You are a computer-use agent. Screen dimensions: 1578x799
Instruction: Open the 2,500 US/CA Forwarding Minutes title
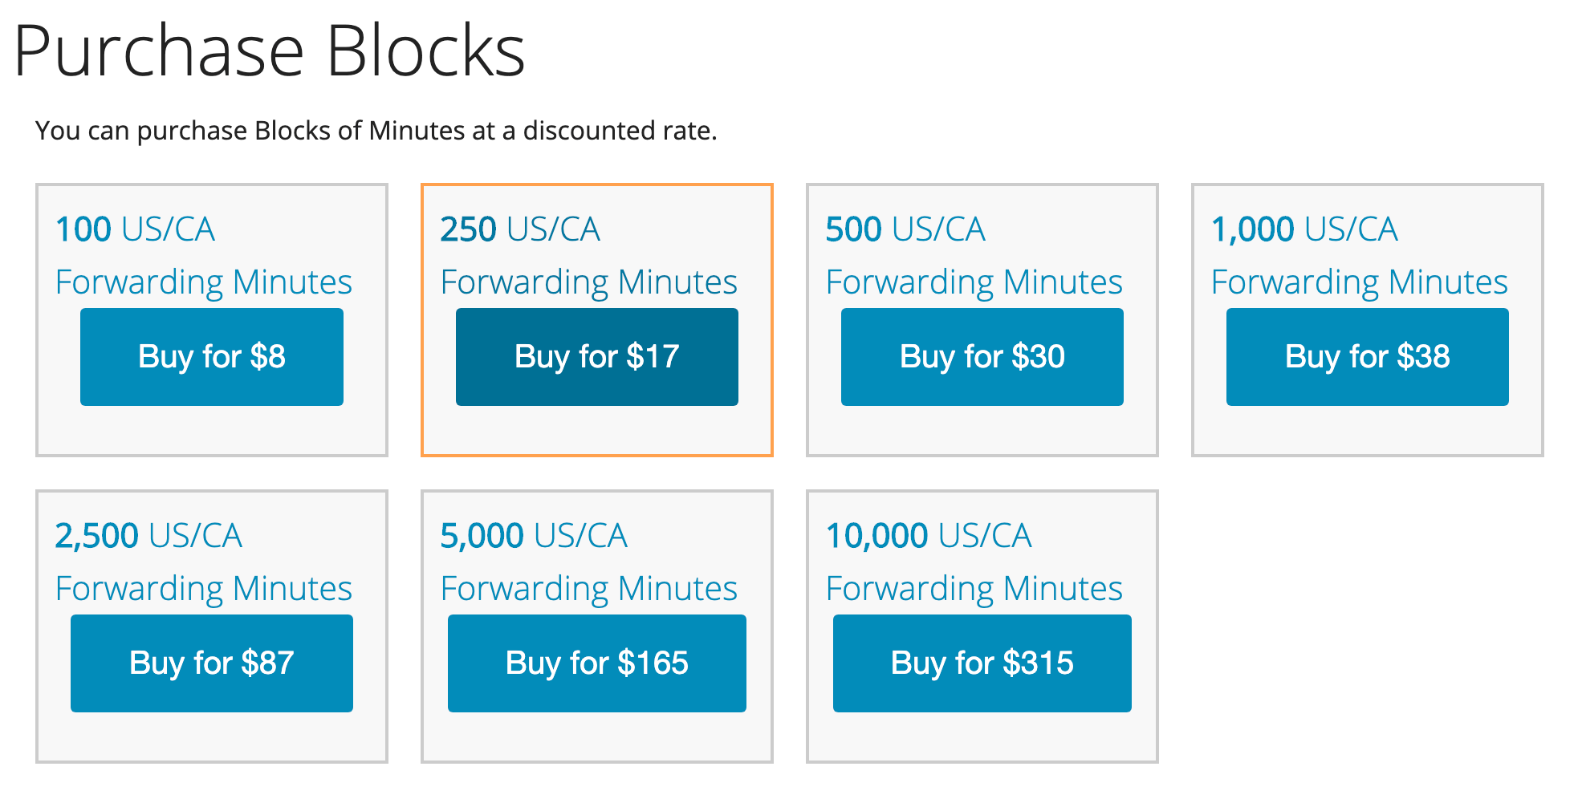click(203, 562)
